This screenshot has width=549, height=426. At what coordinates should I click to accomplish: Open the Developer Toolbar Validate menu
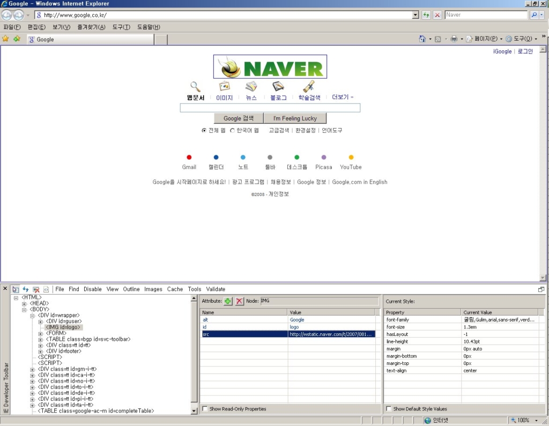(x=216, y=289)
